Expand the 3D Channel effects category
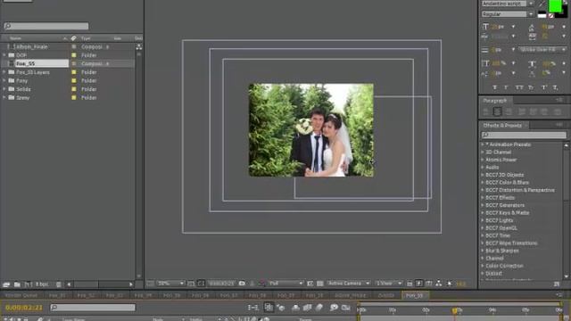The height and width of the screenshot is (321, 571). tap(483, 152)
